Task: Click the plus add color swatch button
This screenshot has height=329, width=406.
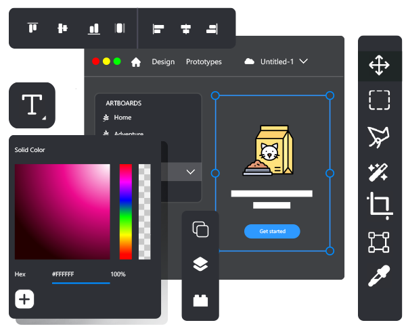Action: click(x=24, y=299)
